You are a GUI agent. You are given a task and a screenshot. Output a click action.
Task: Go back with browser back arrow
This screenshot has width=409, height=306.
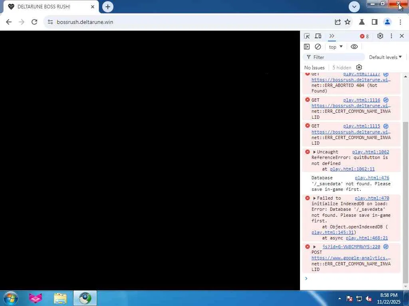tap(9, 22)
